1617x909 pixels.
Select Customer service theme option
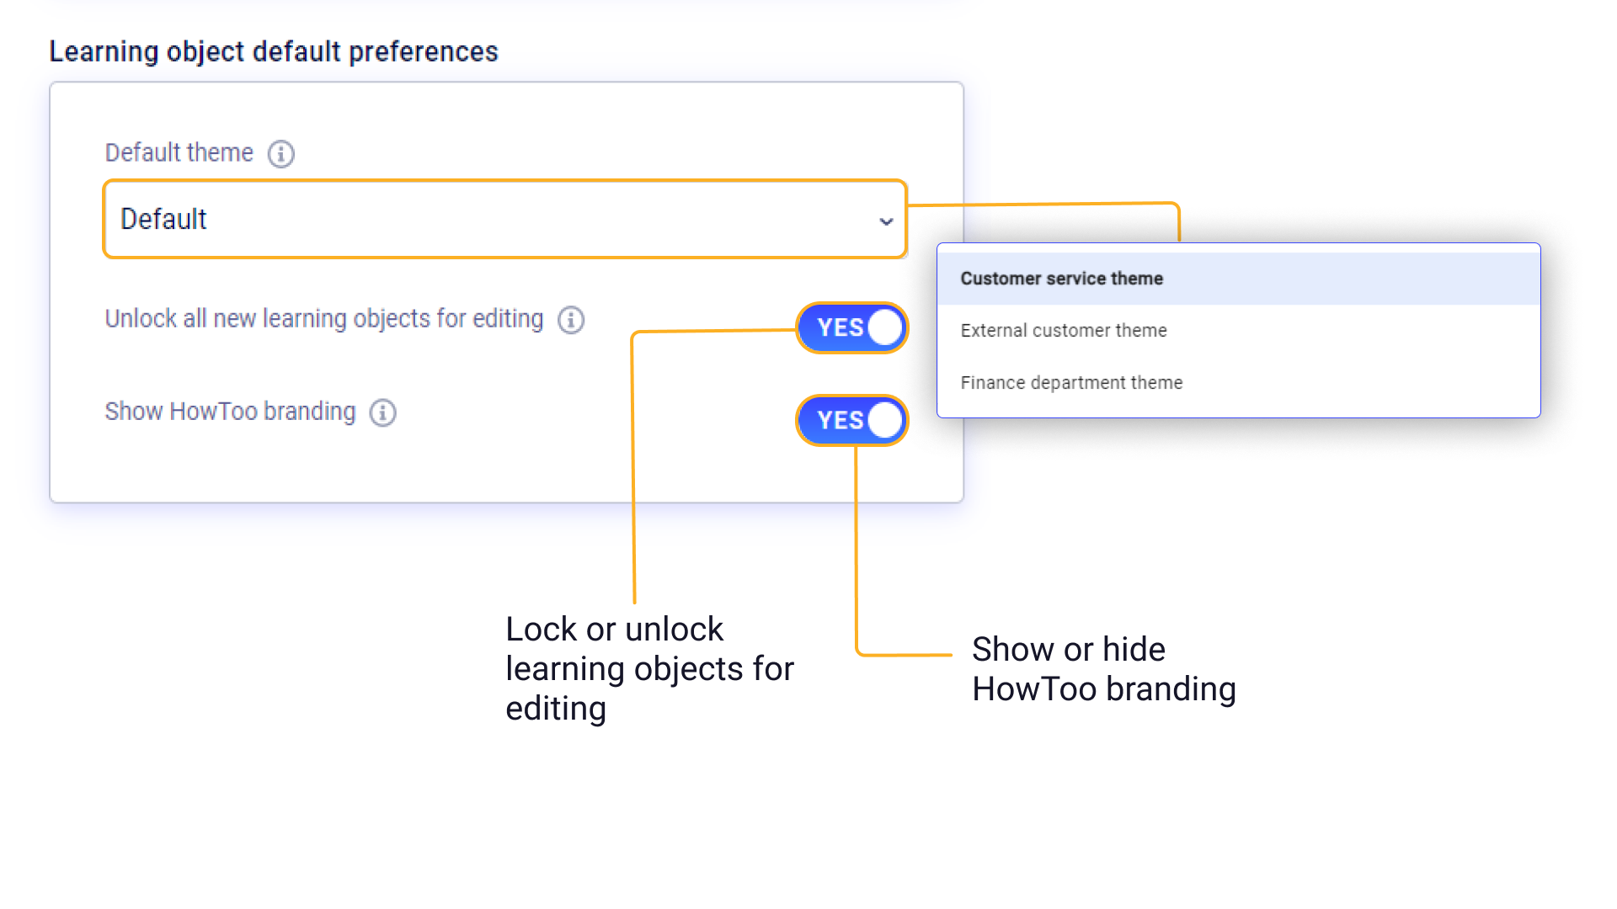click(x=1061, y=279)
